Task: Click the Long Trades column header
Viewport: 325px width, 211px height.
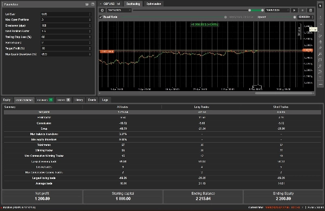Action: click(201, 107)
